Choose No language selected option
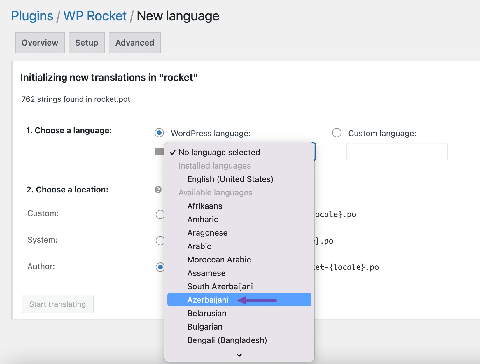Image resolution: width=480 pixels, height=364 pixels. [x=219, y=152]
